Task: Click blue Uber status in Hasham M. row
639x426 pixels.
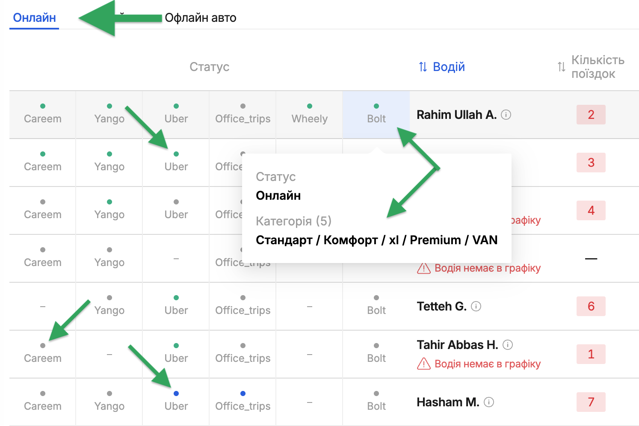Action: click(176, 401)
